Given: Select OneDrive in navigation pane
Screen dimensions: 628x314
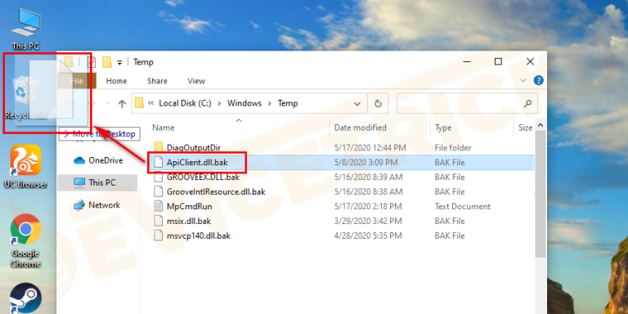Looking at the screenshot, I should click(x=98, y=160).
